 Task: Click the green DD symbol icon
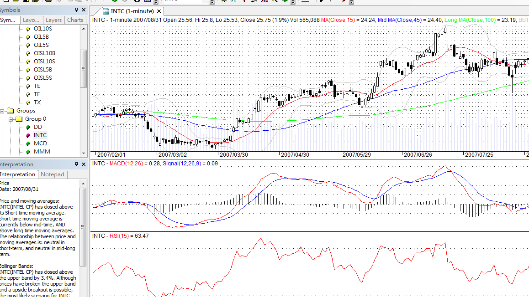point(28,127)
